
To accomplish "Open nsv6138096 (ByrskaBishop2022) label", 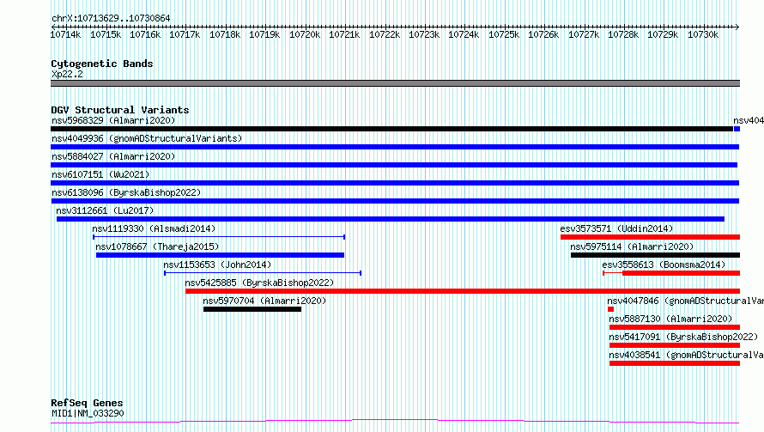I will click(126, 192).
